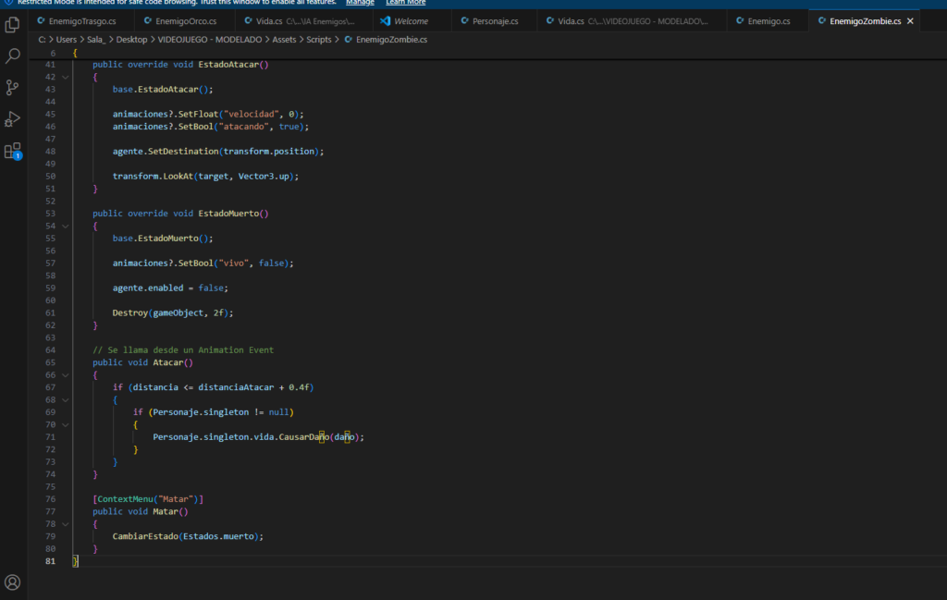Open the Run and Debug view
Screen dimensions: 947x600
point(13,119)
